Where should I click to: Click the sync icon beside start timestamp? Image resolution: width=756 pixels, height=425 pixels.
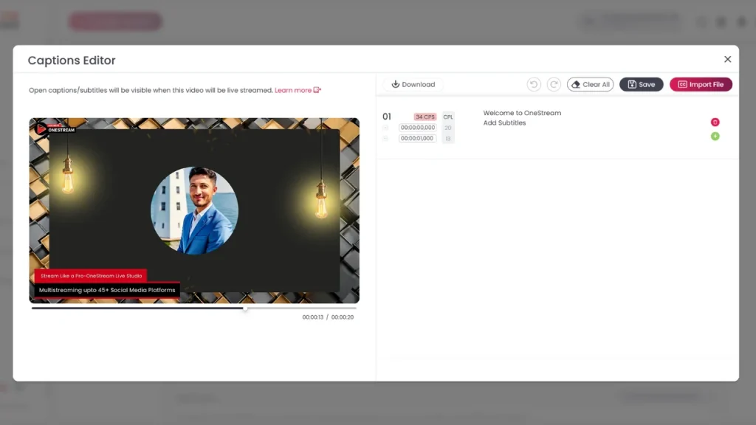tap(385, 128)
